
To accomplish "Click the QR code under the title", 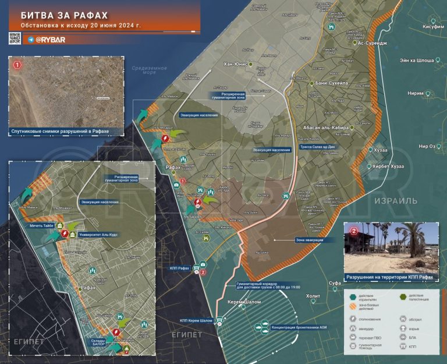I will [x=16, y=39].
